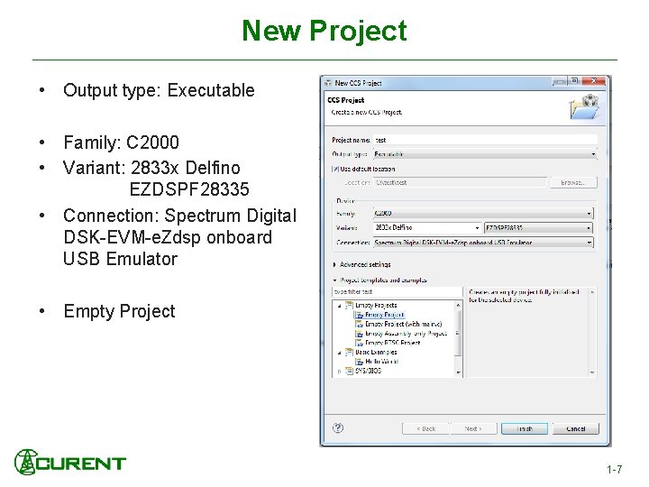649x487 pixels.
Task: Click the template description text
Action: [x=524, y=296]
